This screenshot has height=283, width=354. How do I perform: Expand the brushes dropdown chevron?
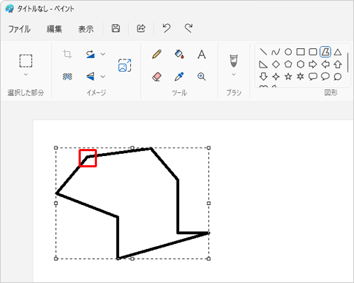click(x=234, y=74)
